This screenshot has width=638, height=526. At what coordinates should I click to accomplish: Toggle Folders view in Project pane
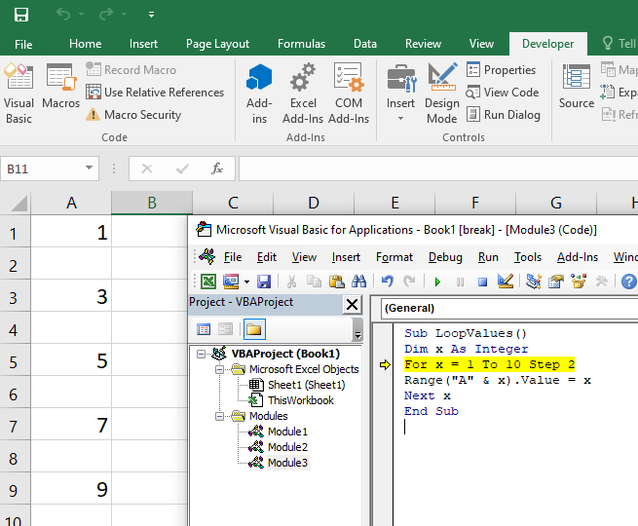point(254,329)
